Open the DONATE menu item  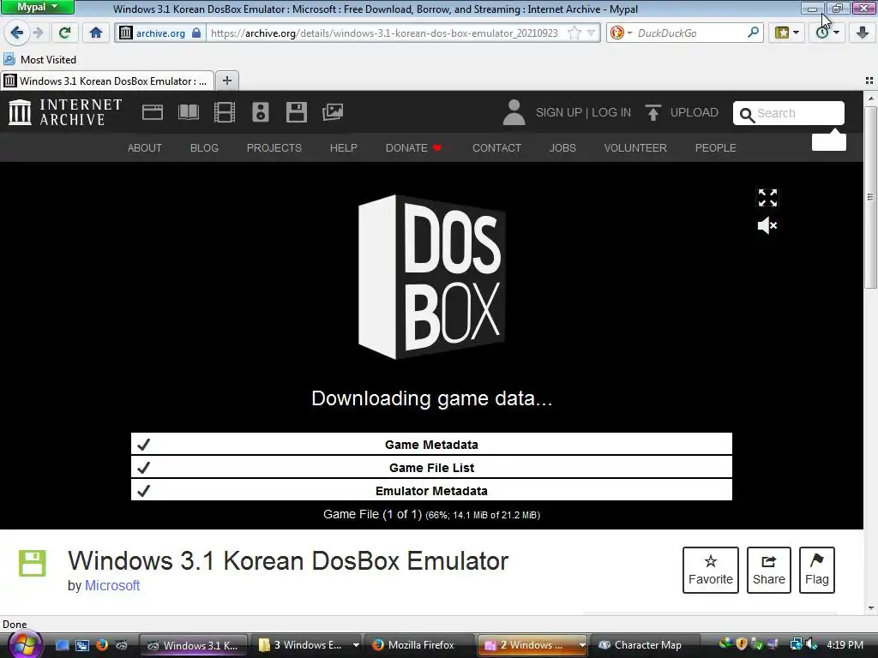click(x=414, y=147)
